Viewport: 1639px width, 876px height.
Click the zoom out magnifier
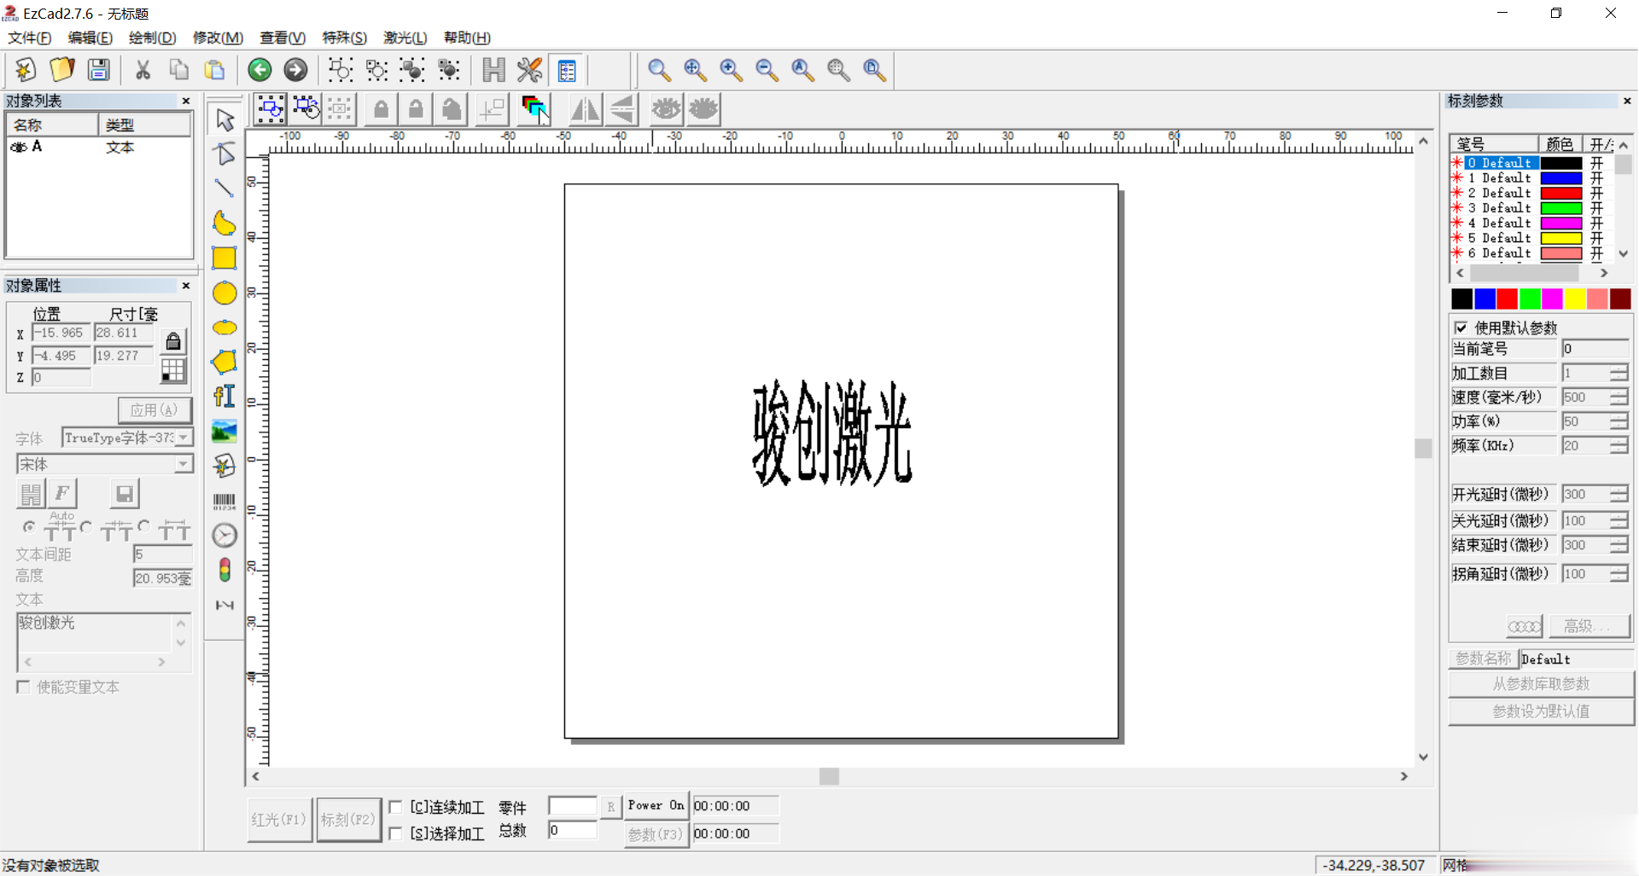tap(767, 70)
